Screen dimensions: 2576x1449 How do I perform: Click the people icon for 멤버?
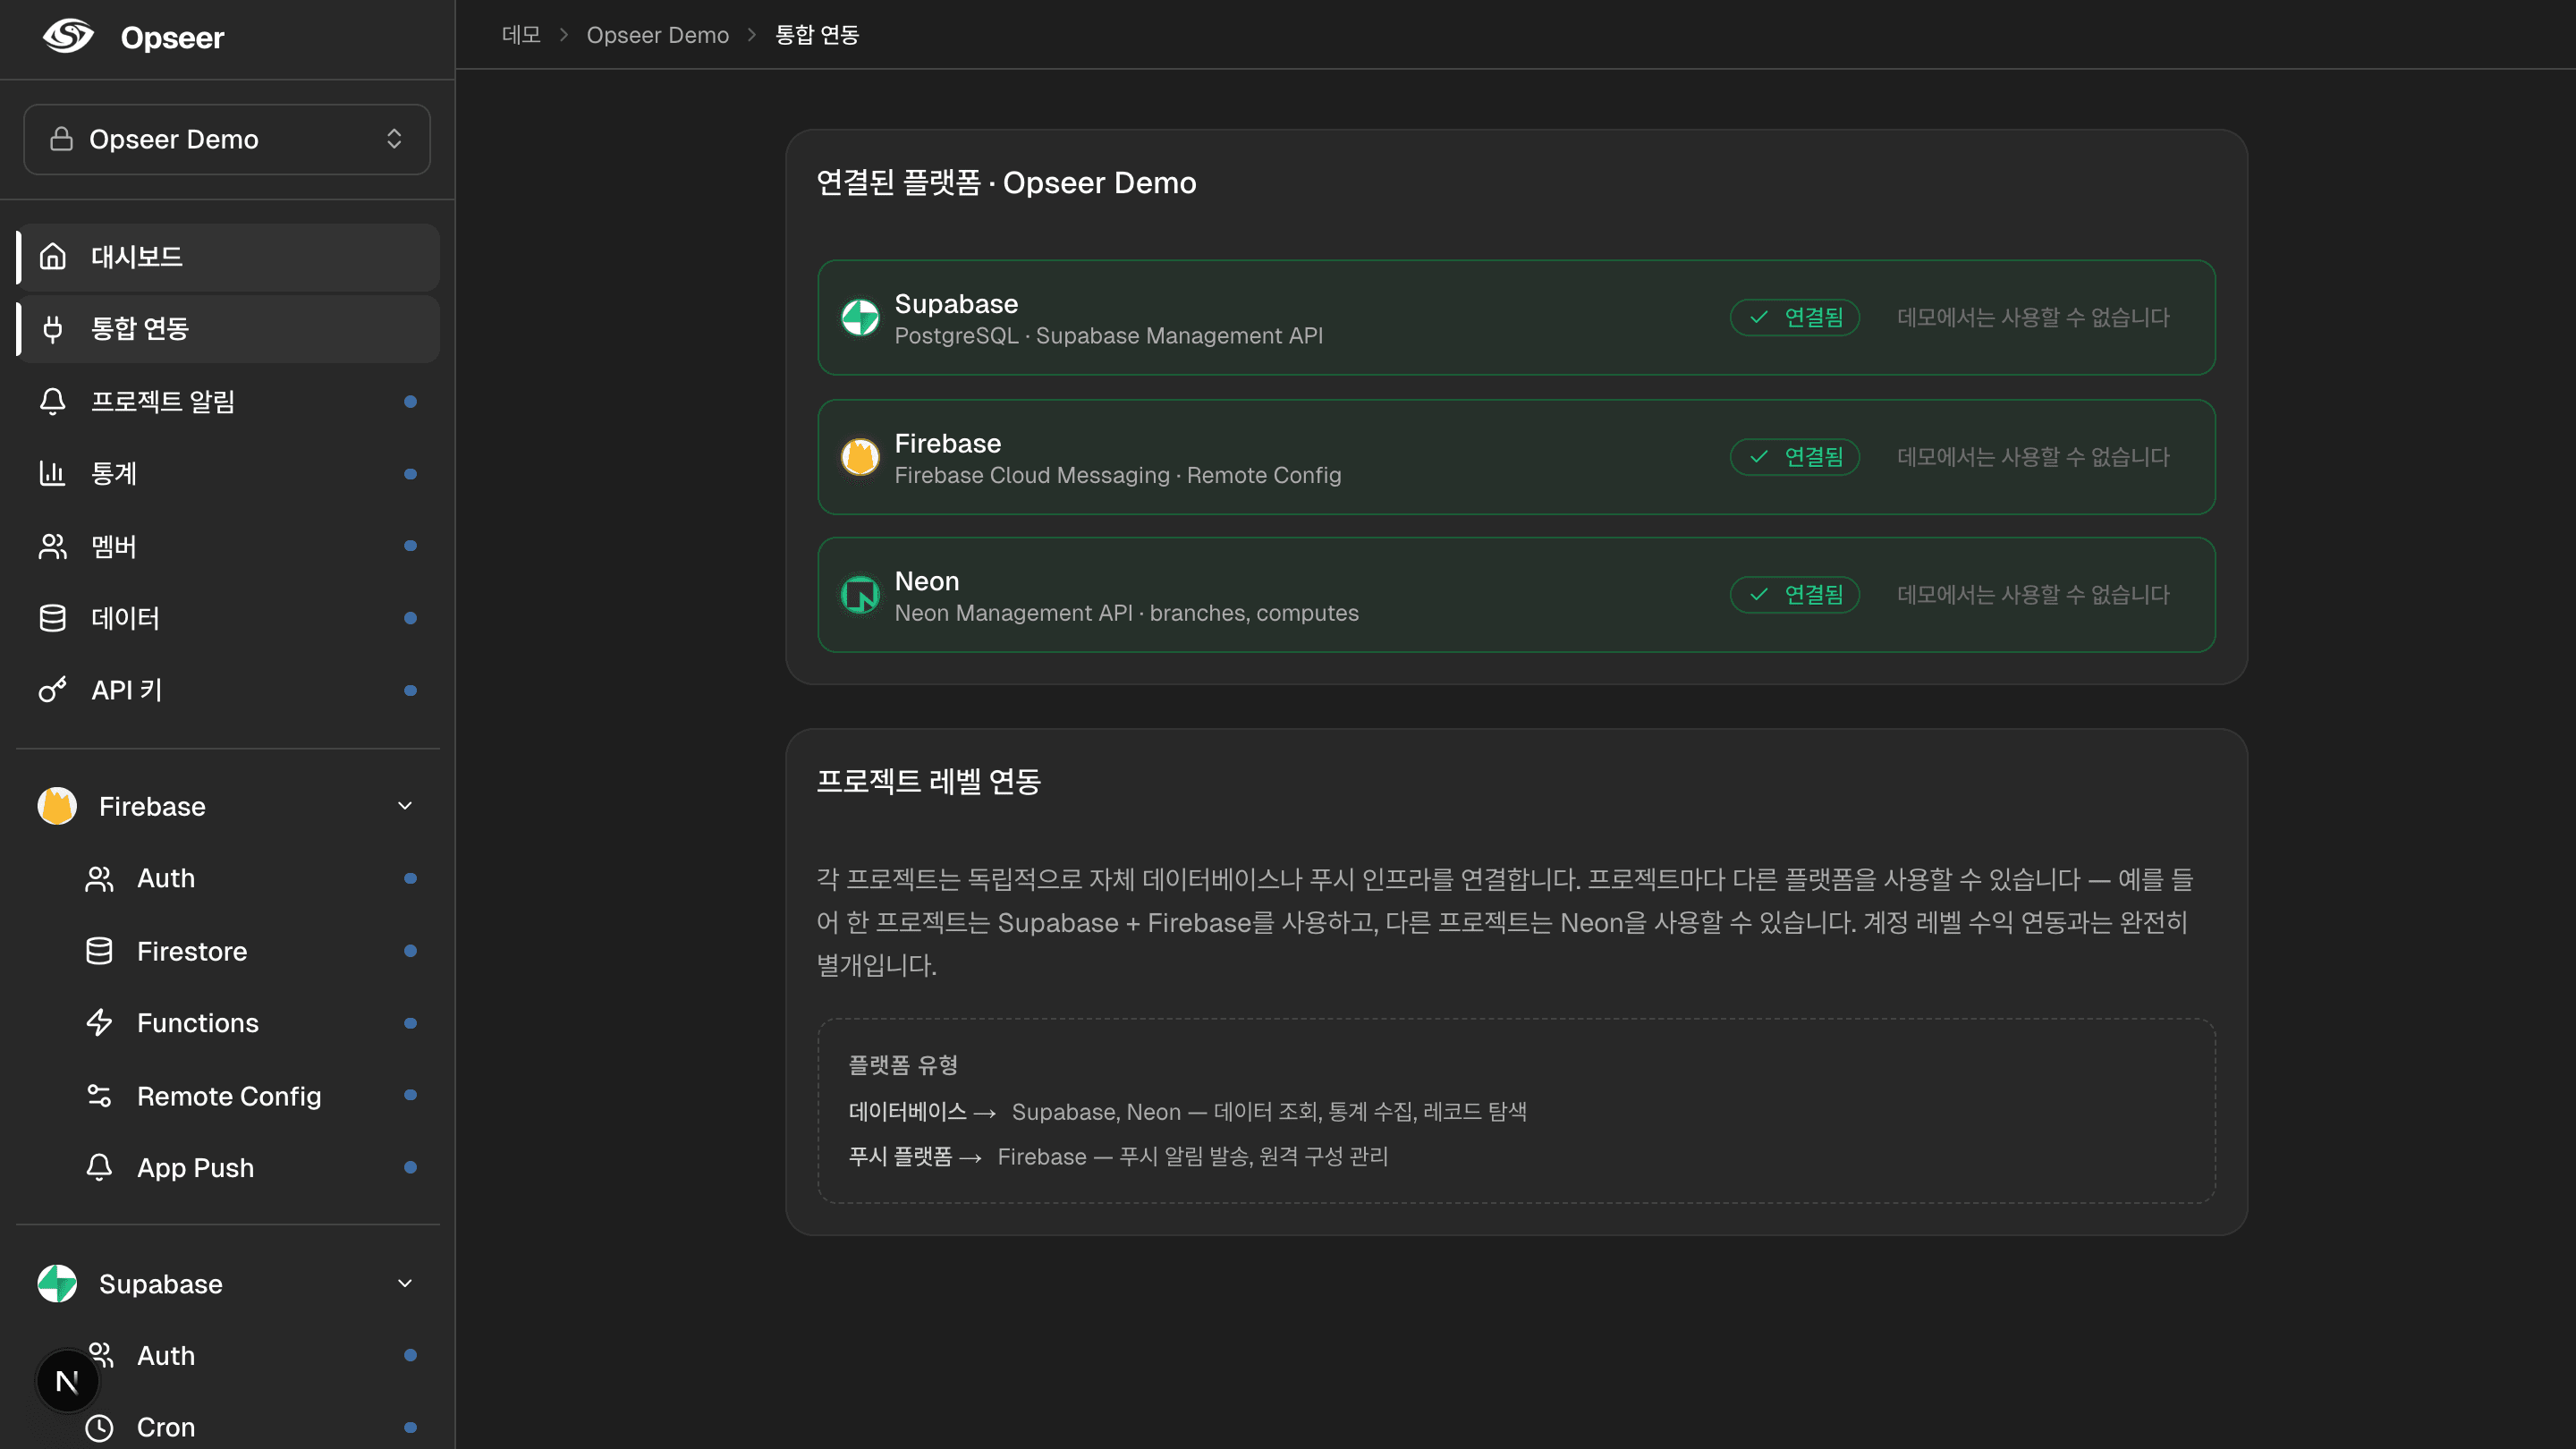(52, 546)
